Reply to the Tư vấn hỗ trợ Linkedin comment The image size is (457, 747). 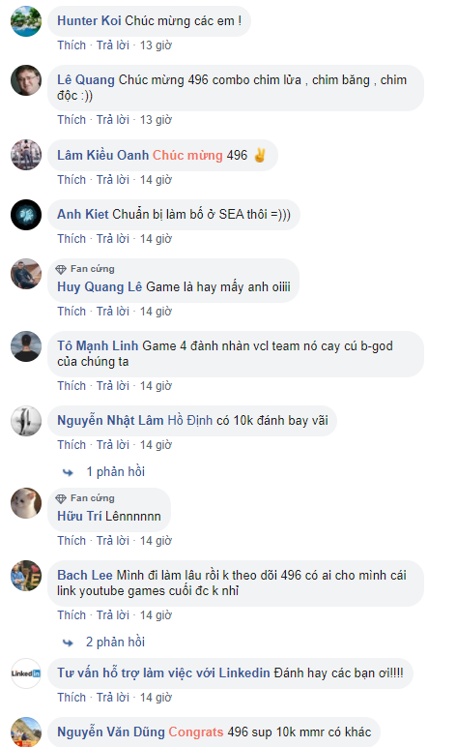pos(113,698)
